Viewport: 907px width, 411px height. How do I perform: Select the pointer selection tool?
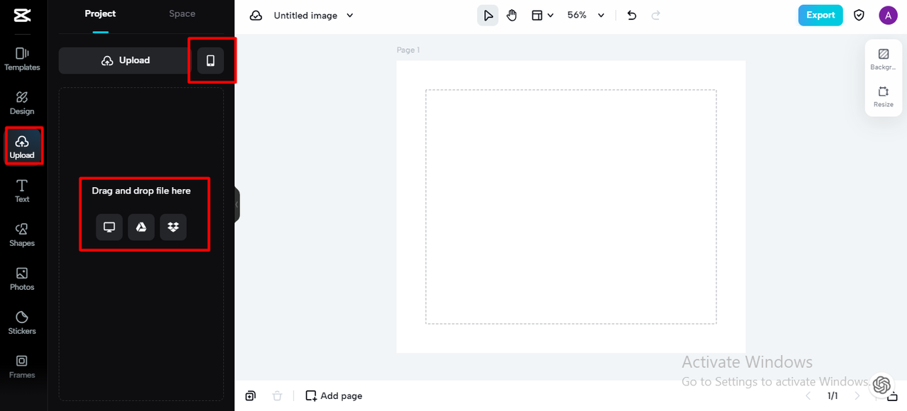(x=488, y=15)
